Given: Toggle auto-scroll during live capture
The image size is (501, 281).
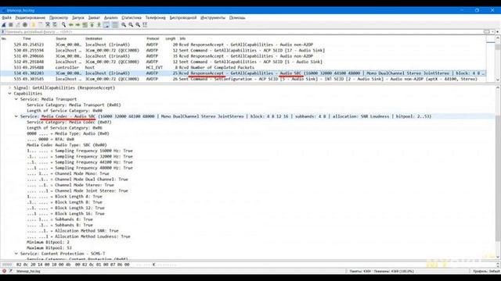Looking at the screenshot, I should 106,25.
